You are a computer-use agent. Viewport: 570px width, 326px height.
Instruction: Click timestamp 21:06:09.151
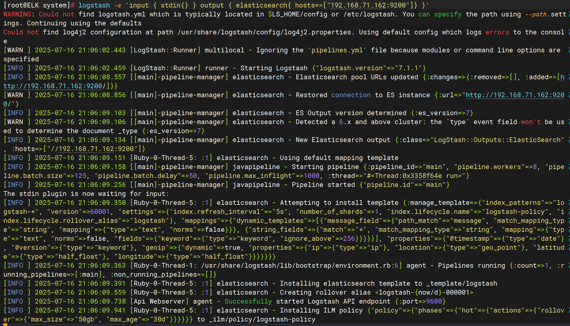tap(102, 158)
